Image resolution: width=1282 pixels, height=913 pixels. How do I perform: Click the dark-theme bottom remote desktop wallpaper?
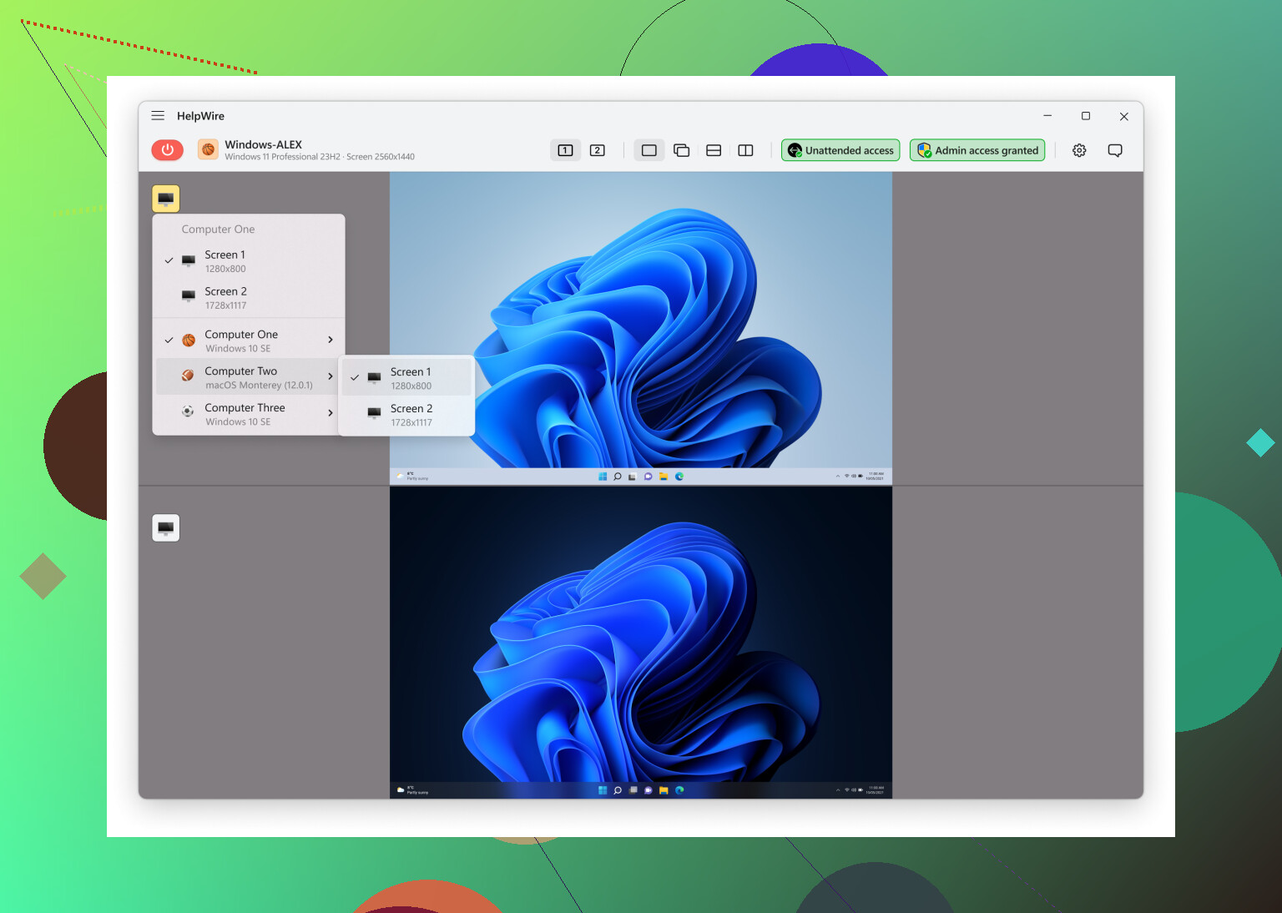641,634
